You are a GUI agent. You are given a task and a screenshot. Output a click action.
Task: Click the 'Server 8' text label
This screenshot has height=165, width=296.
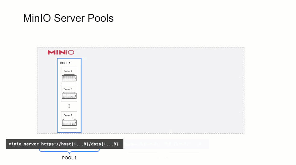68,115
